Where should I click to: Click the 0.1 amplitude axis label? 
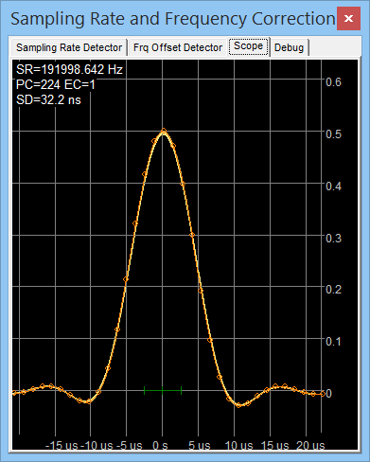tap(333, 342)
